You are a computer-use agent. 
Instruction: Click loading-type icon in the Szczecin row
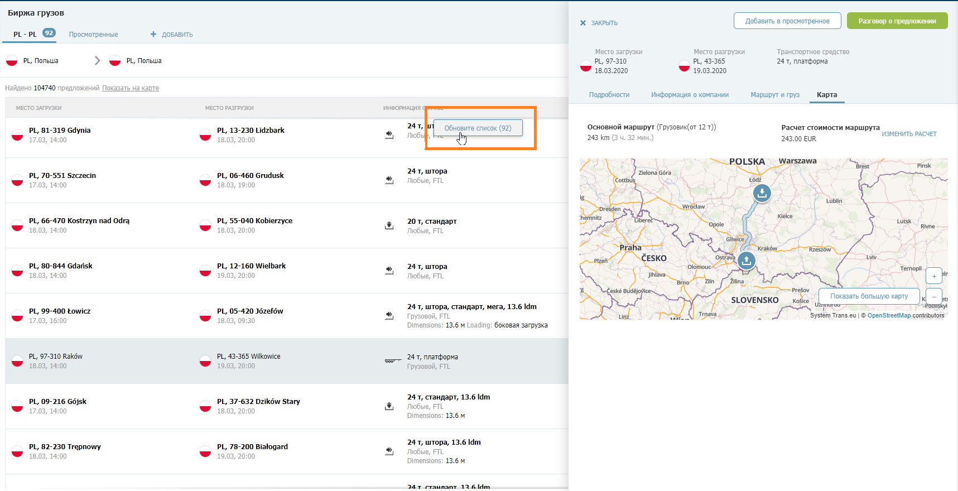point(389,180)
